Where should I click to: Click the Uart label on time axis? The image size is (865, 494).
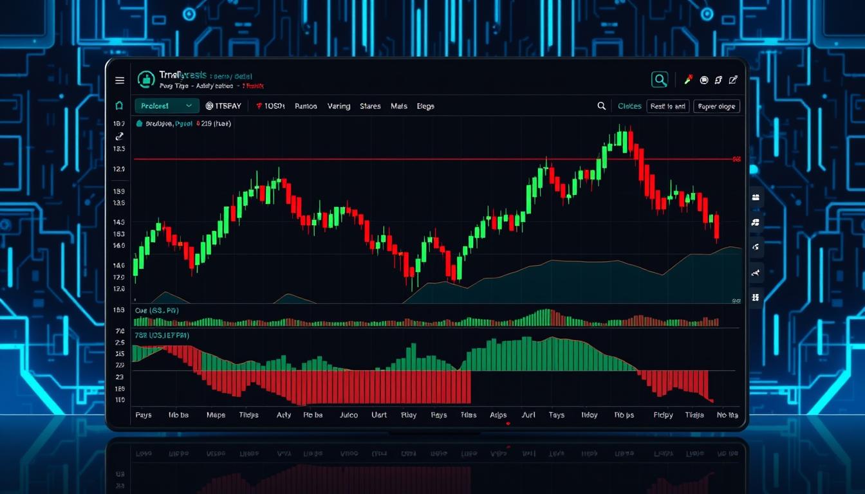379,415
